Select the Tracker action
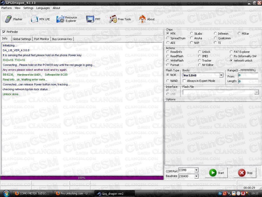Image resolution: width=262 pixels, height=197 pixels. click(199, 61)
